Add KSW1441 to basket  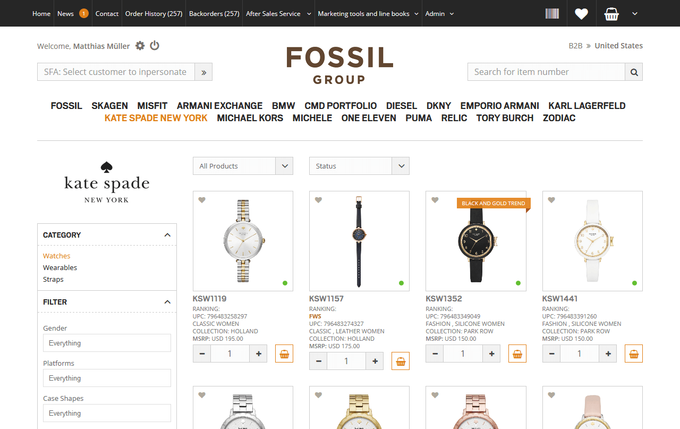pos(634,354)
